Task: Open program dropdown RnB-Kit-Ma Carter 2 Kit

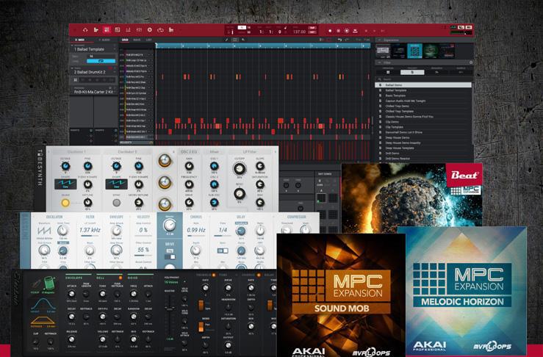Action: (93, 92)
